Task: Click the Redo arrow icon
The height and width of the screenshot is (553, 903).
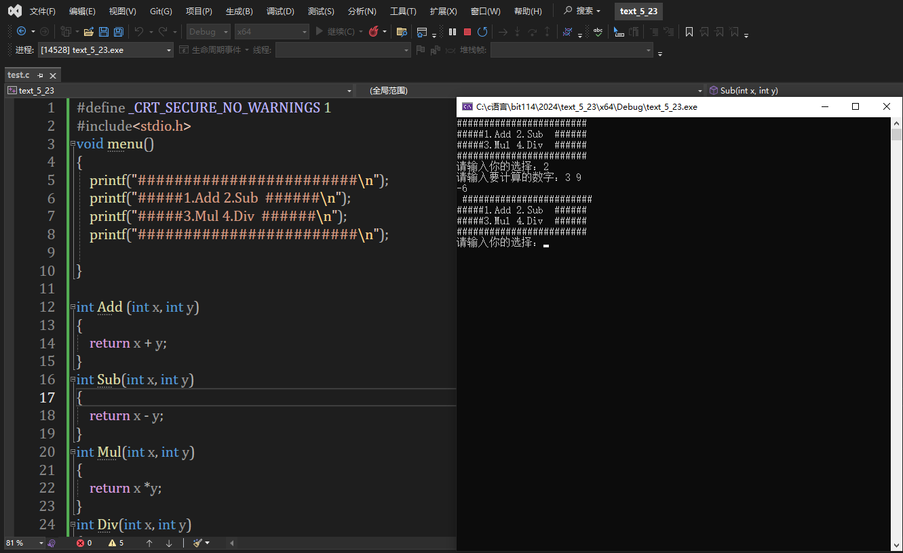Action: (164, 31)
